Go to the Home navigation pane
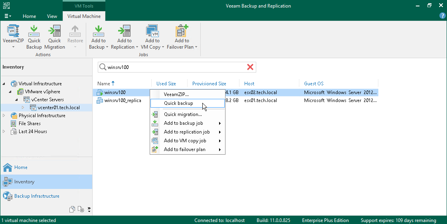Screen dimensions: 447x224 pyautogui.click(x=21, y=167)
